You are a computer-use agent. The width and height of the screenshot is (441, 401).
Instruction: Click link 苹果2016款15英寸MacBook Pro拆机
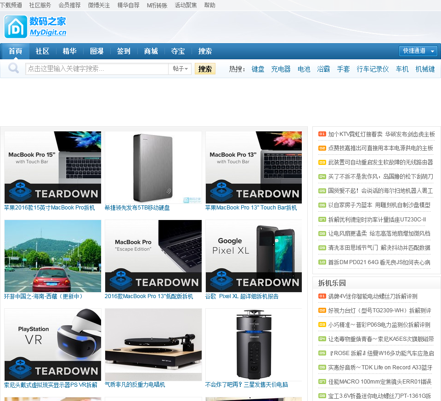[50, 208]
